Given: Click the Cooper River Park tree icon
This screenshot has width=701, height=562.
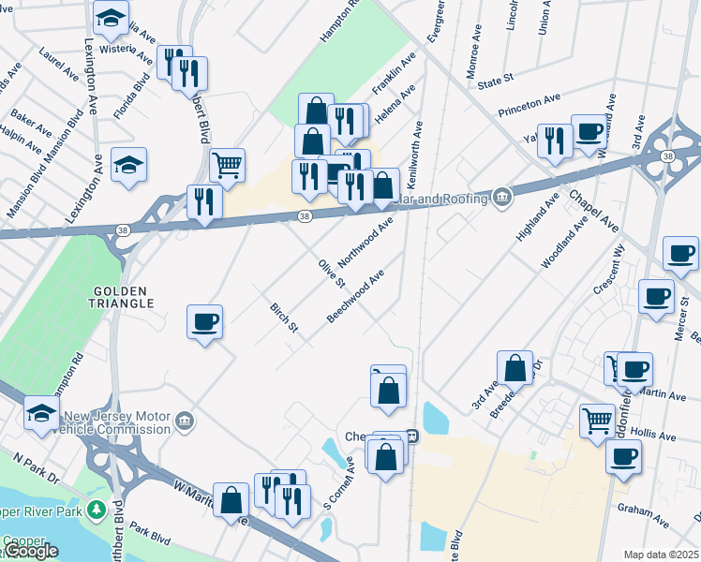Looking at the screenshot, I should tap(97, 511).
